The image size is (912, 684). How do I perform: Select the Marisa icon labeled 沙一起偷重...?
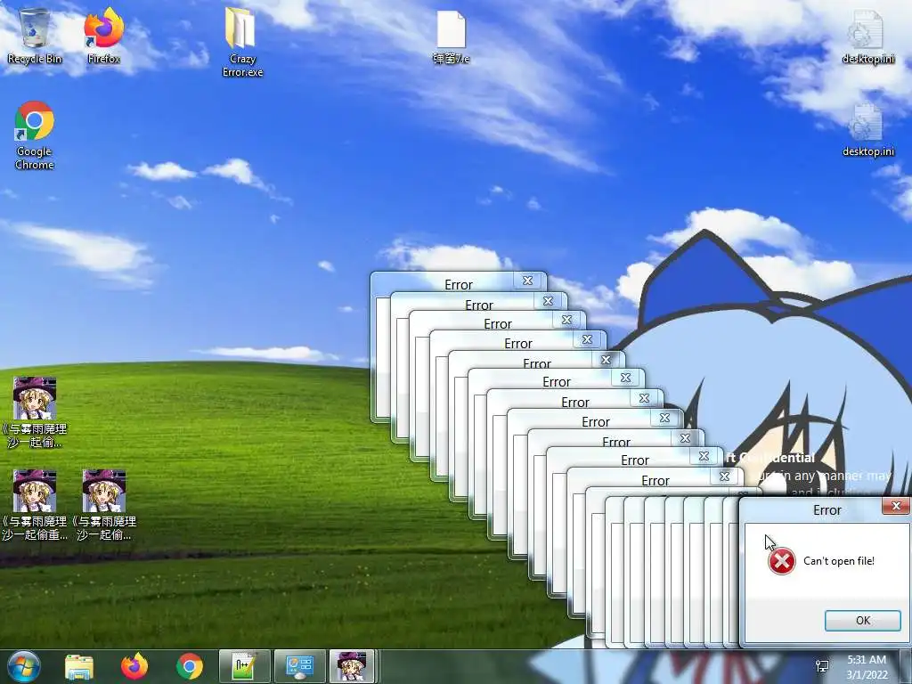35,505
